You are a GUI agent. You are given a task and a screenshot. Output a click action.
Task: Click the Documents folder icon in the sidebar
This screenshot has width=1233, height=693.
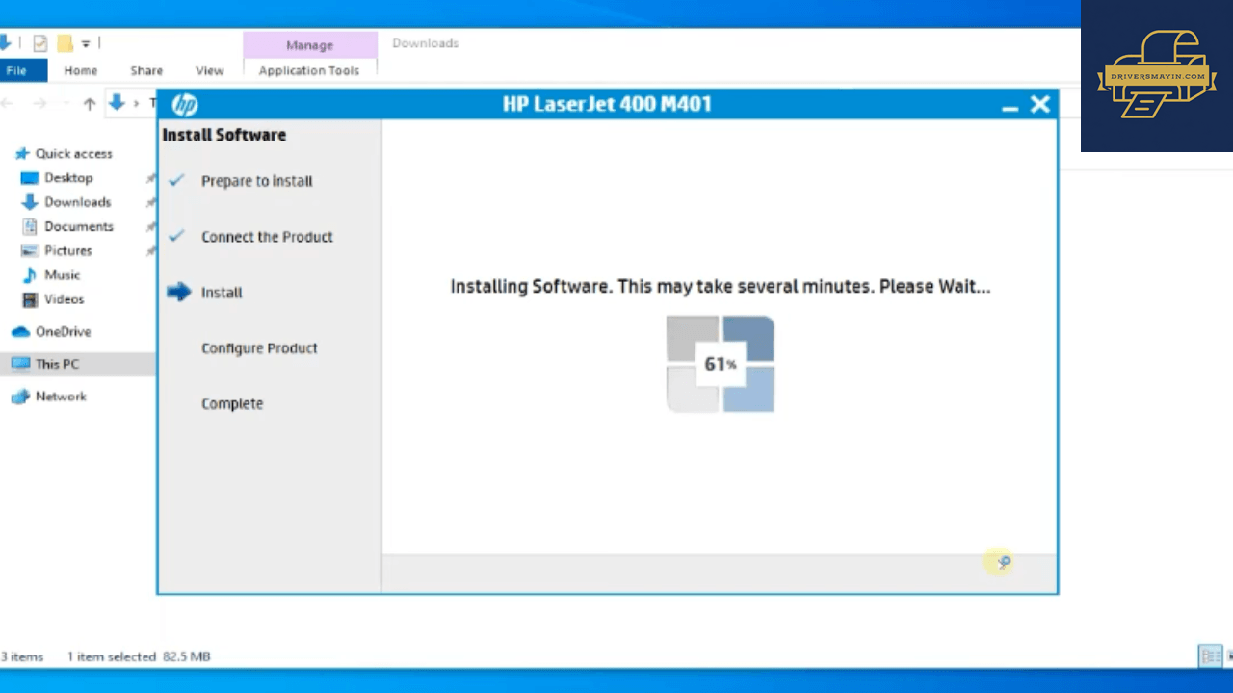29,226
